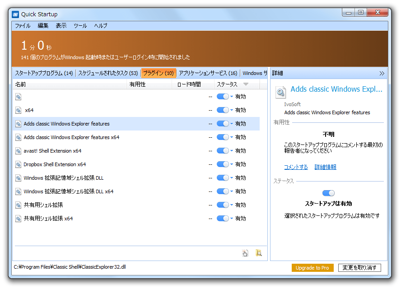Click the large gear document icon in 詳細 panel

tap(280, 92)
